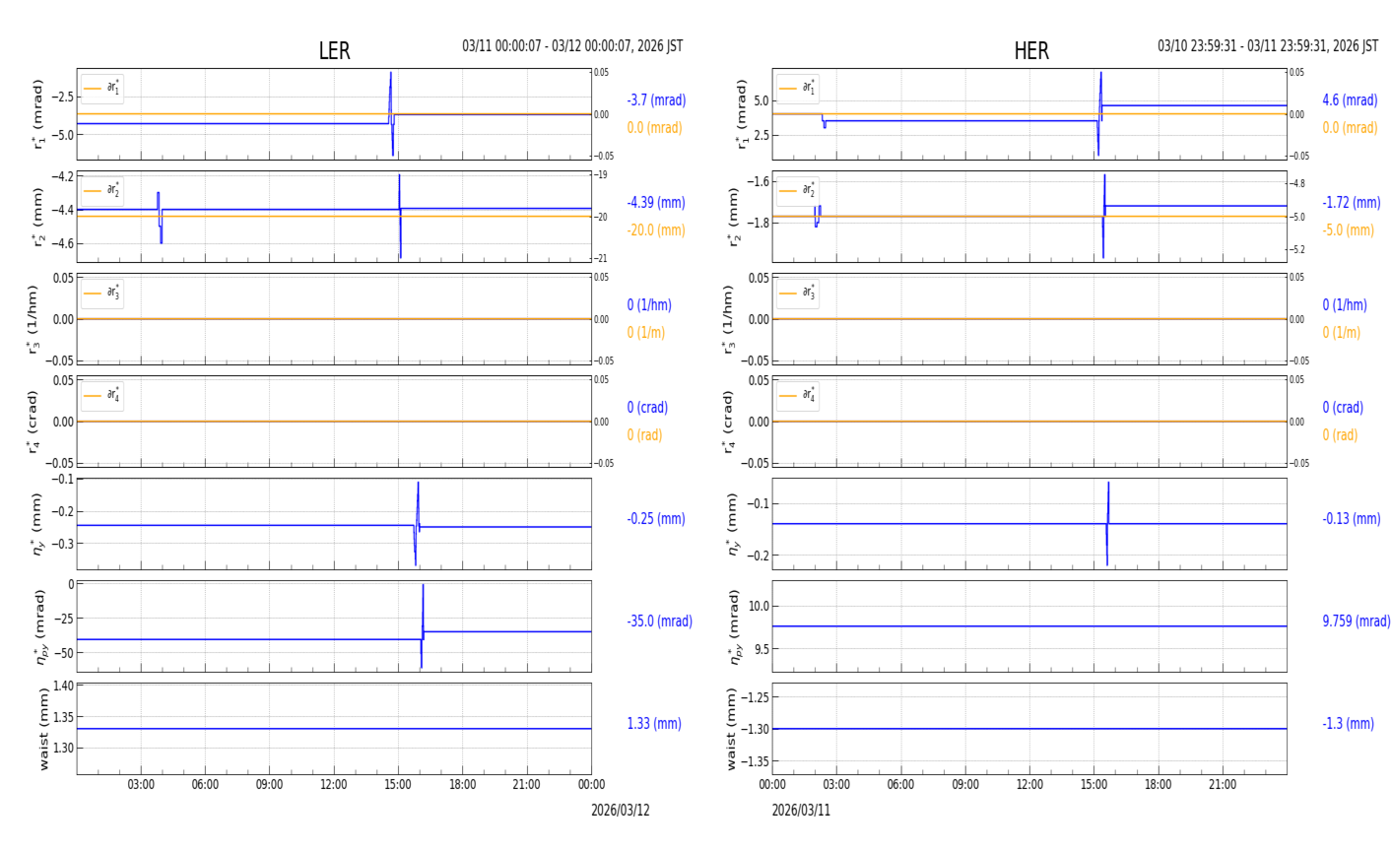
Task: Click the ∂r4* legend in the LER plot
Action: (x=102, y=396)
